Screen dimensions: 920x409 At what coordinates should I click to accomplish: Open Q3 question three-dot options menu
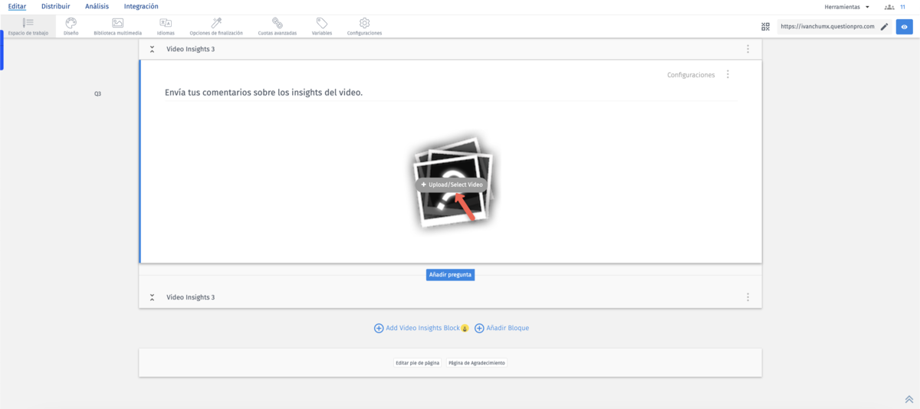[728, 75]
